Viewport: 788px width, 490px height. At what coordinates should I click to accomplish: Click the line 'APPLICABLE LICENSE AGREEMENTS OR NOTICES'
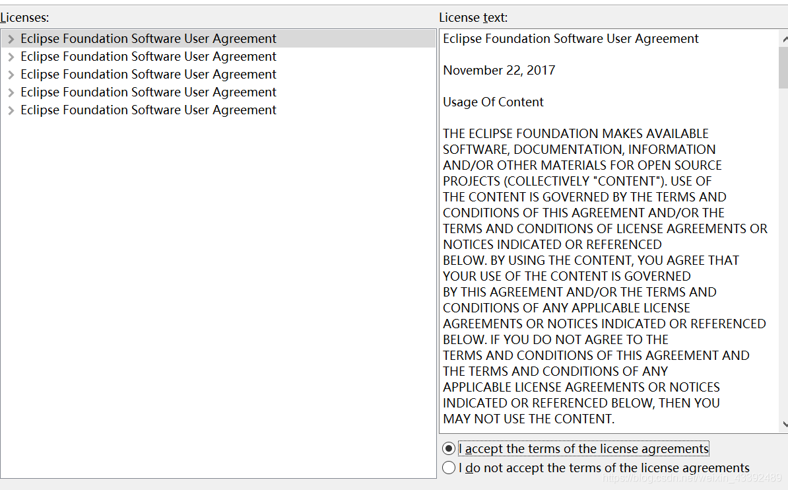tap(581, 388)
